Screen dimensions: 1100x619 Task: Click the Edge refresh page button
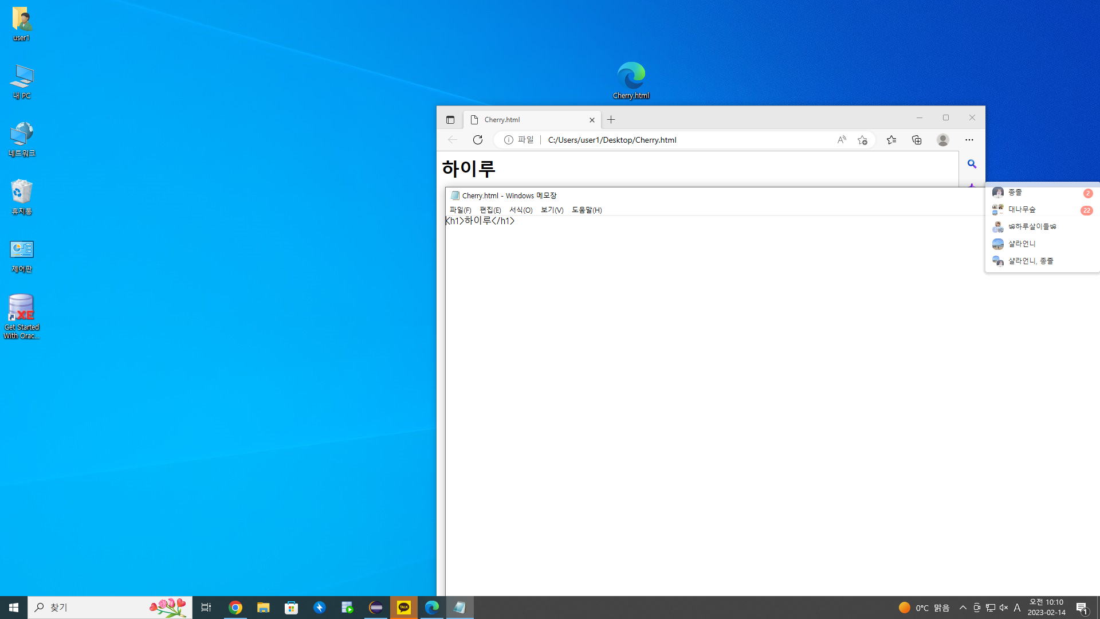(478, 140)
